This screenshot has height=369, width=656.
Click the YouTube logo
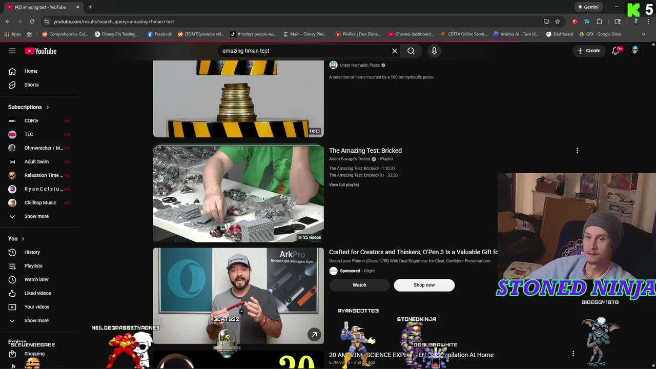click(x=40, y=51)
